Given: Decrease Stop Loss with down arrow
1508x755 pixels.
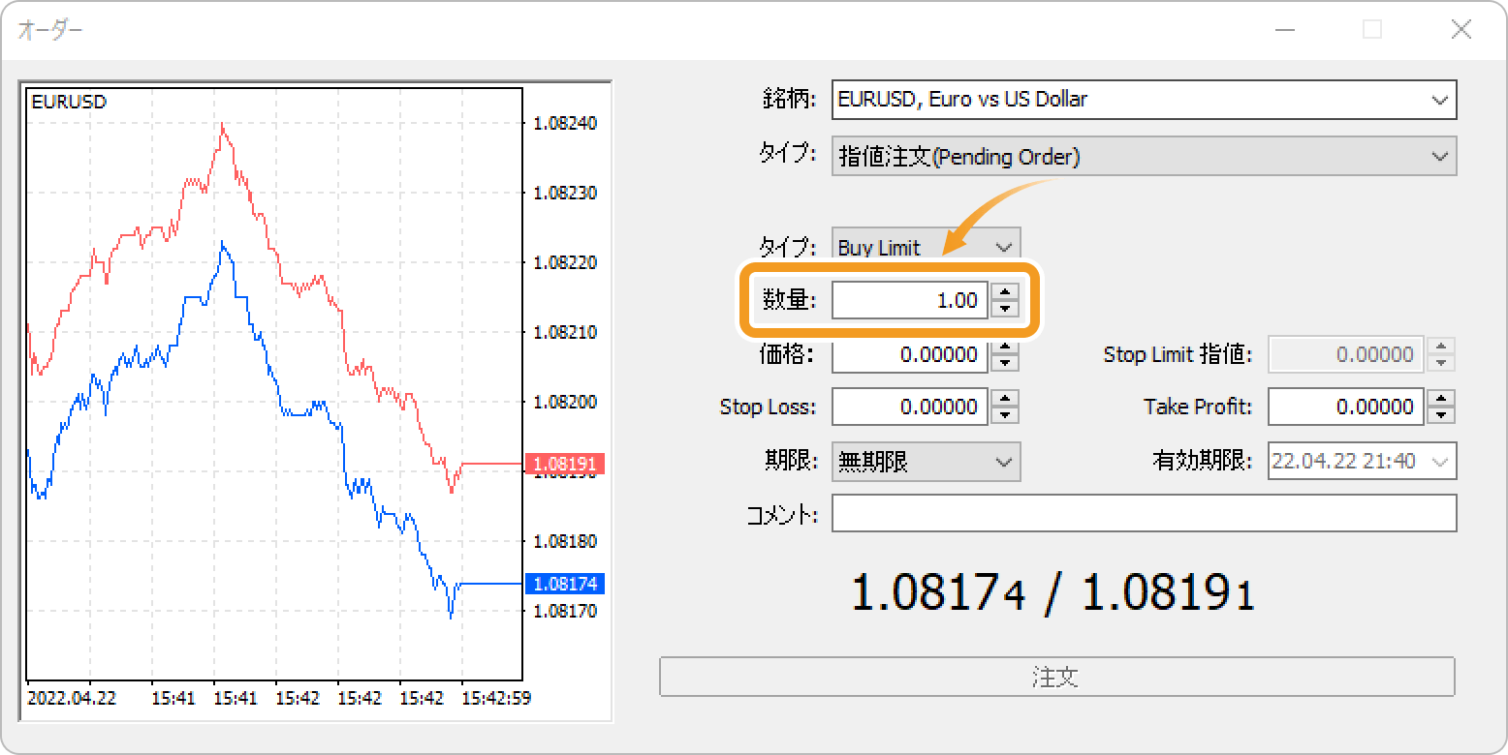Looking at the screenshot, I should point(1006,415).
